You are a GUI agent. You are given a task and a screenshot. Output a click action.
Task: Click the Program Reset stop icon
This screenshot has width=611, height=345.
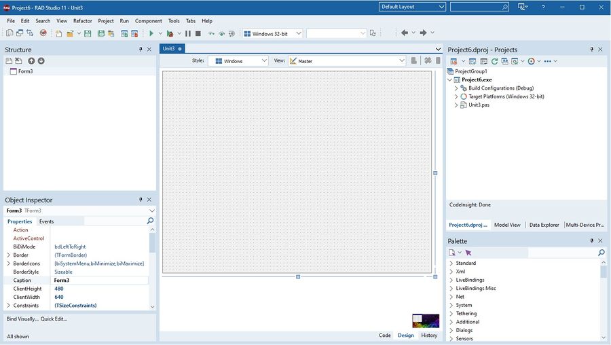pyautogui.click(x=198, y=33)
